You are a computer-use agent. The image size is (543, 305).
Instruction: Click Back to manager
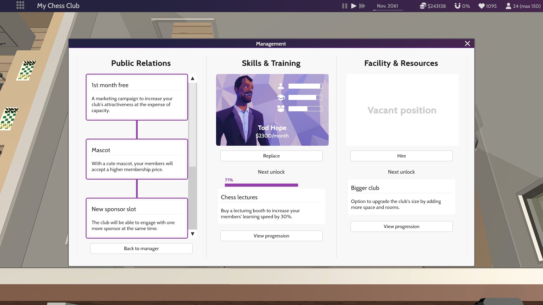click(141, 249)
